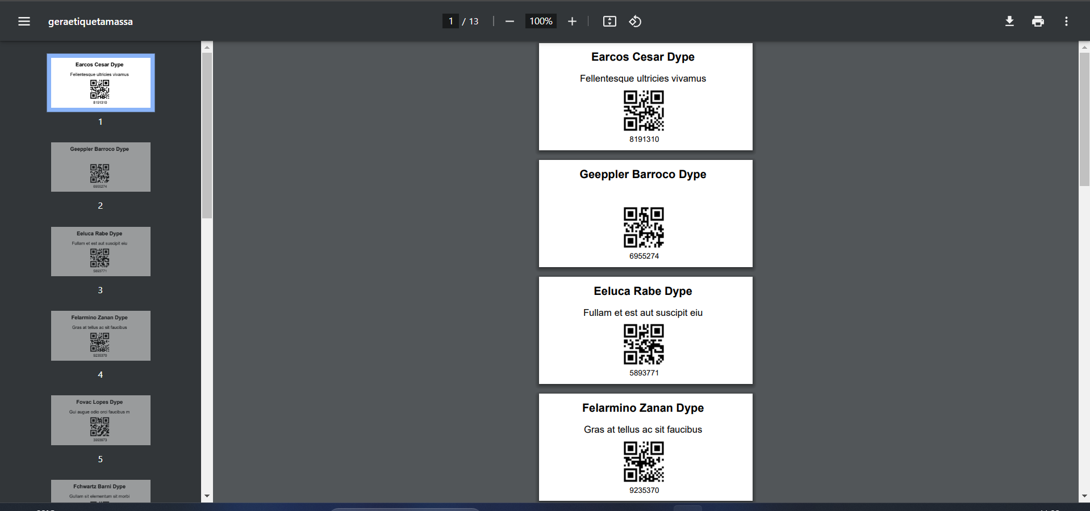Image resolution: width=1090 pixels, height=511 pixels.
Task: Click the Eeluca Rabe Dype heading
Action: tap(643, 291)
